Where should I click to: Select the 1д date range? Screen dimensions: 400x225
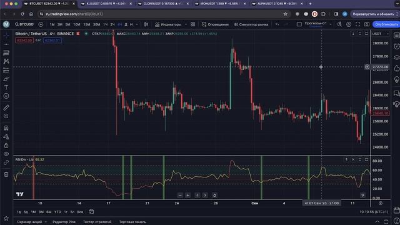click(19, 212)
